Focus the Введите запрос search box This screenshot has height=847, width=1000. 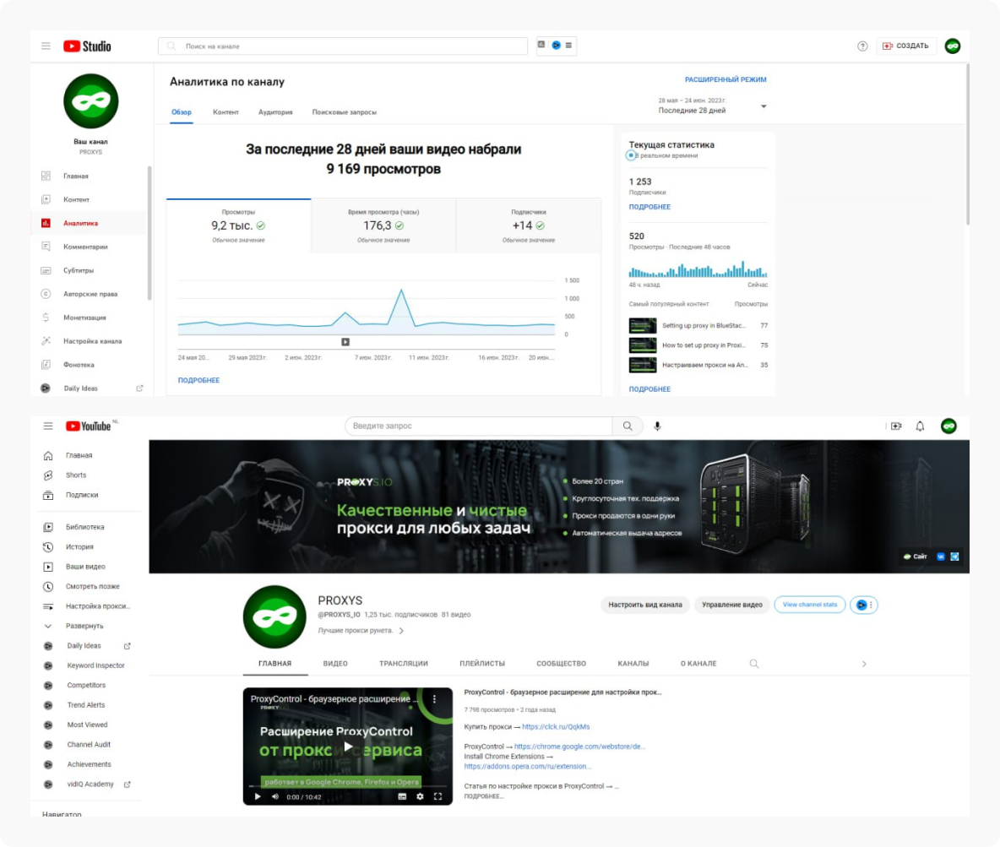pos(478,426)
